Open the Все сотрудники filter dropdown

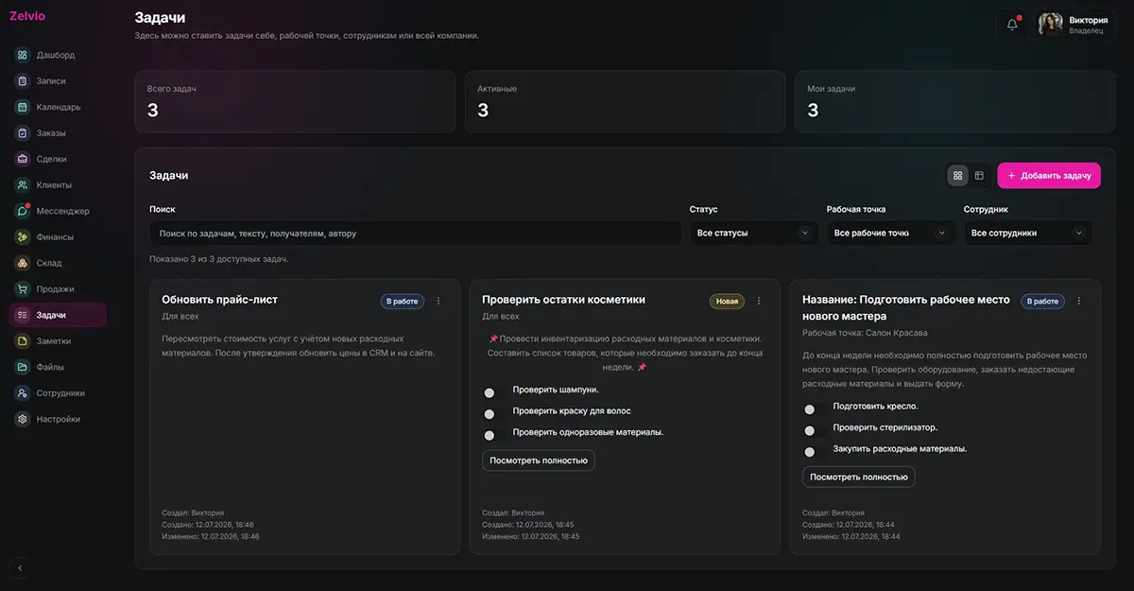(x=1027, y=233)
